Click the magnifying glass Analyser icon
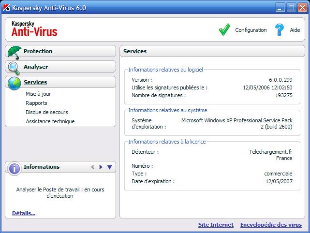310x233 pixels. pyautogui.click(x=14, y=68)
